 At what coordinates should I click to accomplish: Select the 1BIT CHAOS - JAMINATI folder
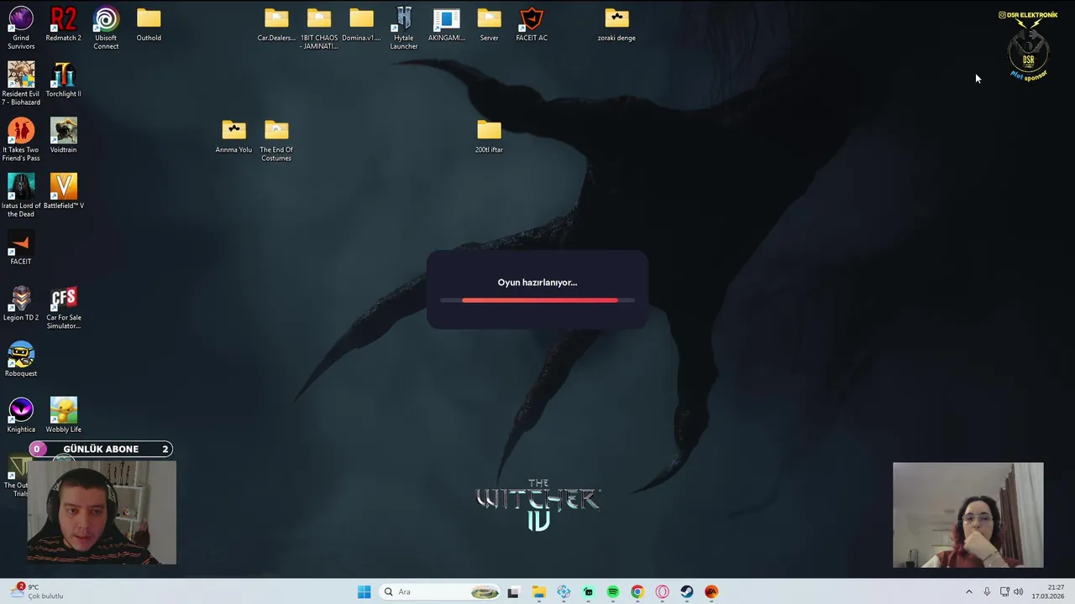[x=319, y=29]
